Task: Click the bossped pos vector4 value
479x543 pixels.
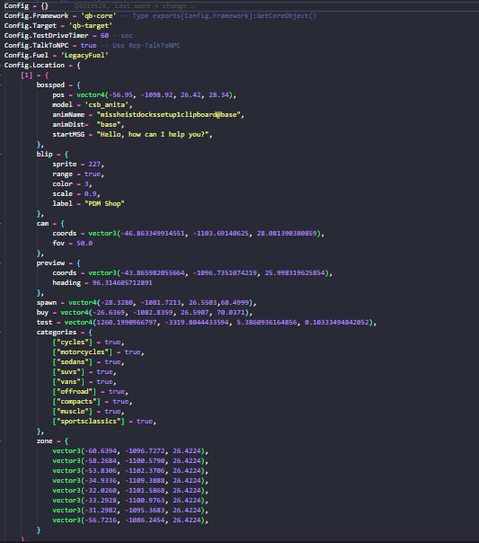Action: pyautogui.click(x=156, y=95)
